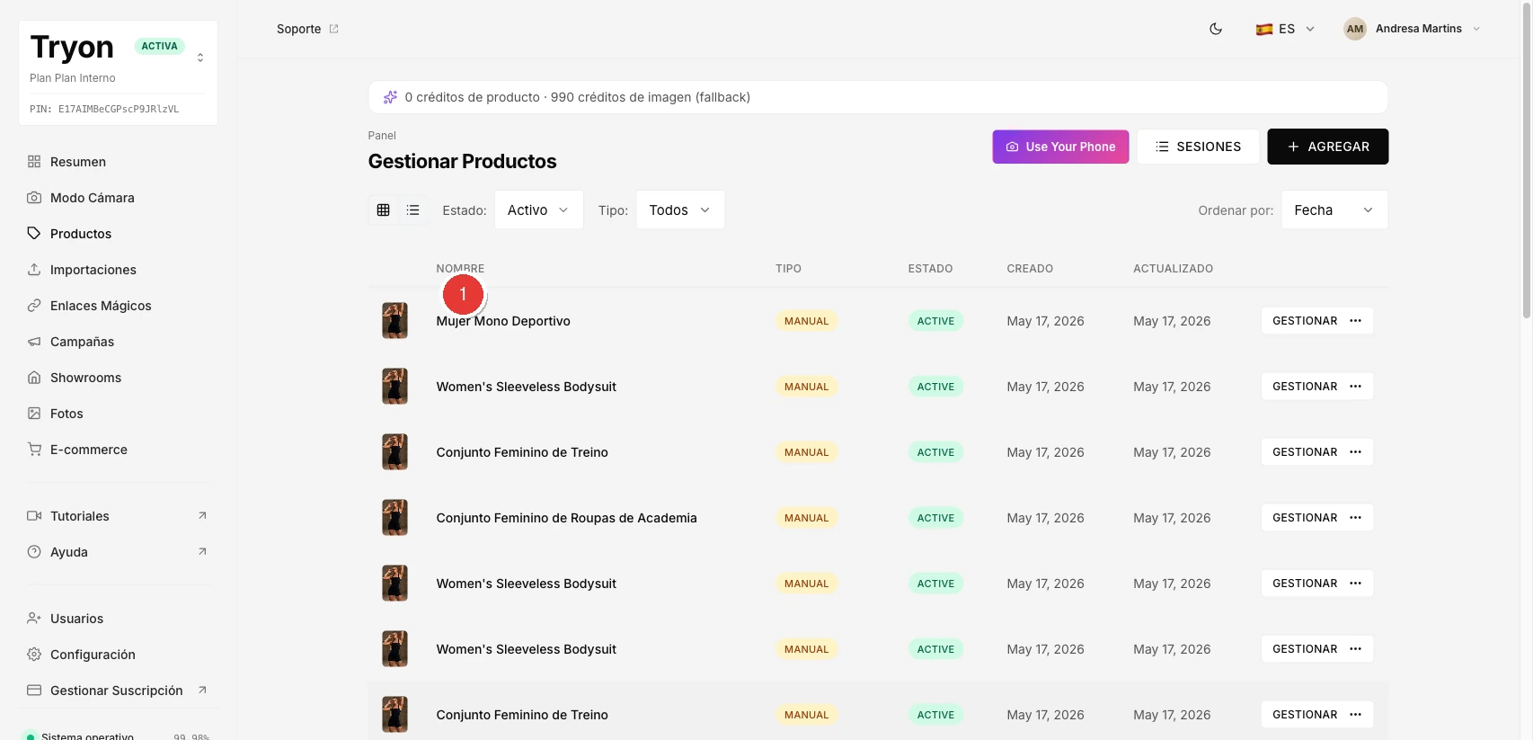Click the NOMBRE column header
1533x740 pixels.
[x=460, y=269]
